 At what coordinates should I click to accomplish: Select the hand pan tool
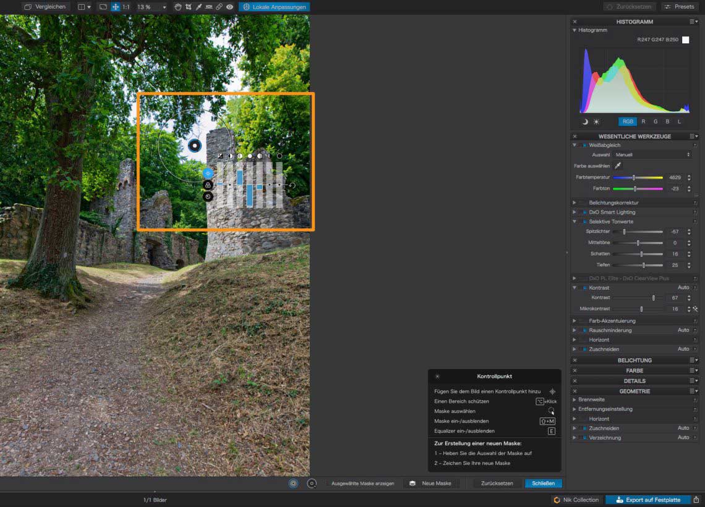point(178,7)
